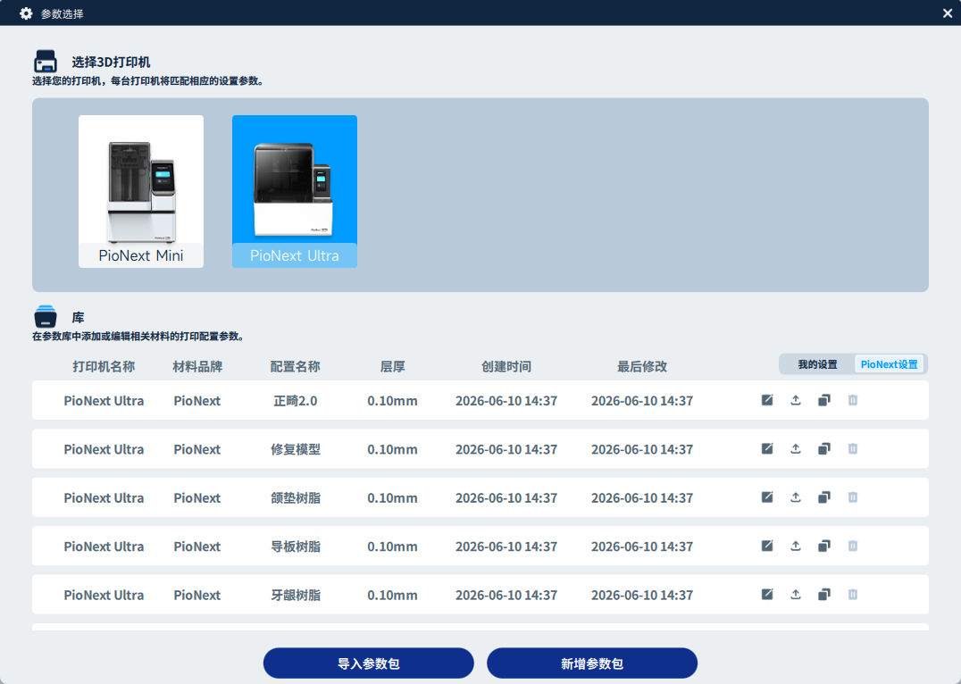This screenshot has height=684, width=961.
Task: Export the 导板树脂 parameter pack
Action: point(796,546)
